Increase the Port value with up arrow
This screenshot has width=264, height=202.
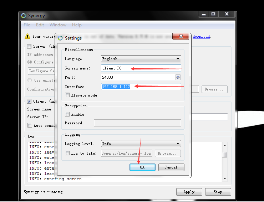point(178,76)
